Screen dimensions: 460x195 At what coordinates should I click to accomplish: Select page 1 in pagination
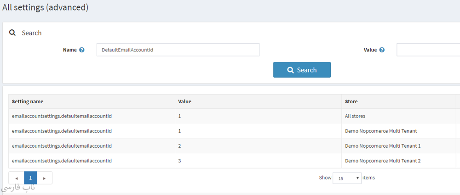point(30,178)
